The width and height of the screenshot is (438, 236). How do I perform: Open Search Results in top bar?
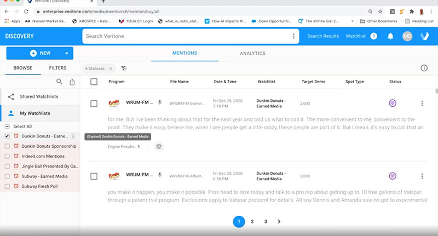[323, 36]
